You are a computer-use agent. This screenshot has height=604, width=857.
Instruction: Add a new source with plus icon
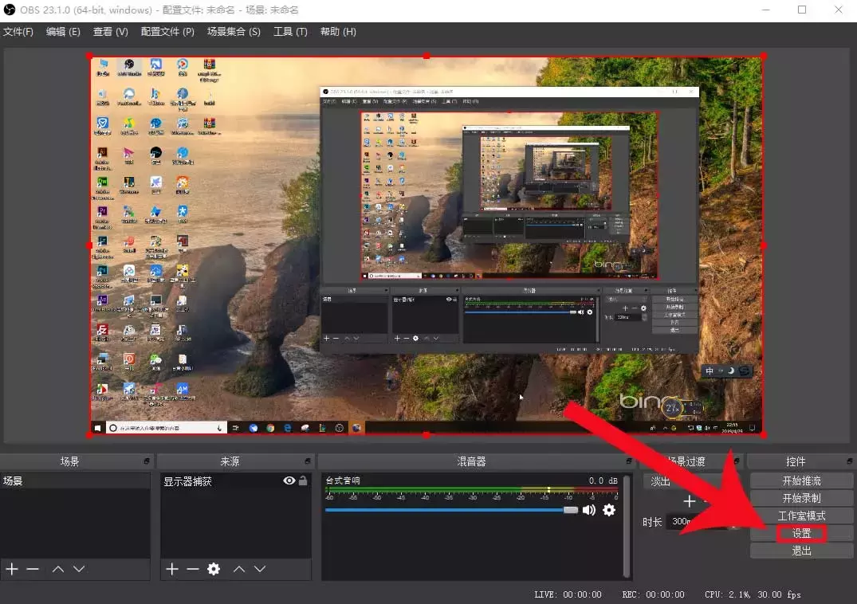(172, 569)
